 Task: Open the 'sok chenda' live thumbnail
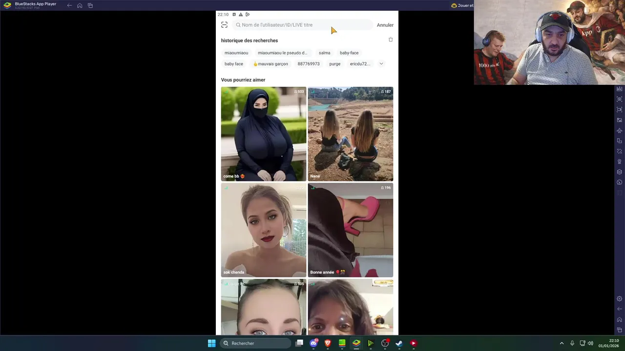[264, 230]
